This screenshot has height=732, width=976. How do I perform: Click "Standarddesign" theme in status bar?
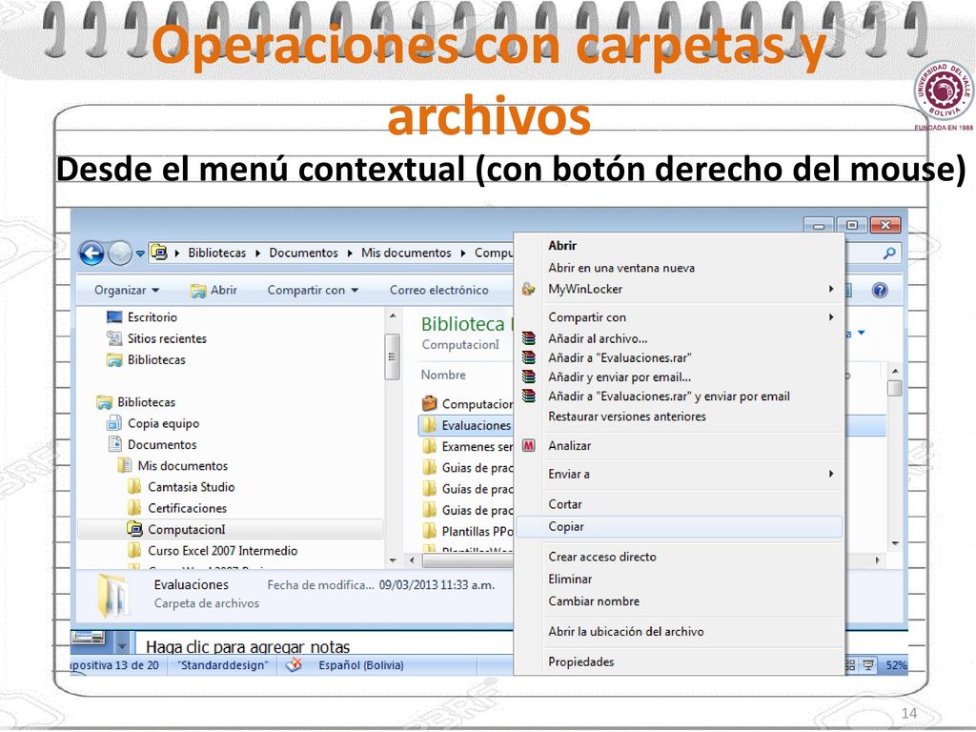(x=222, y=665)
